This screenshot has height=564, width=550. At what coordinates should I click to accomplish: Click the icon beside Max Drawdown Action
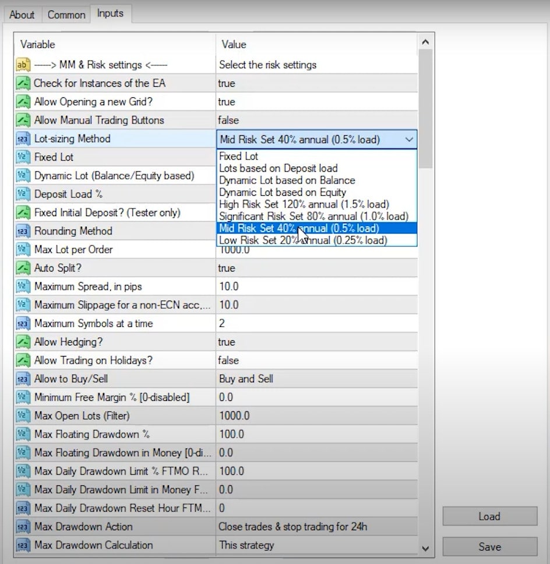click(23, 527)
